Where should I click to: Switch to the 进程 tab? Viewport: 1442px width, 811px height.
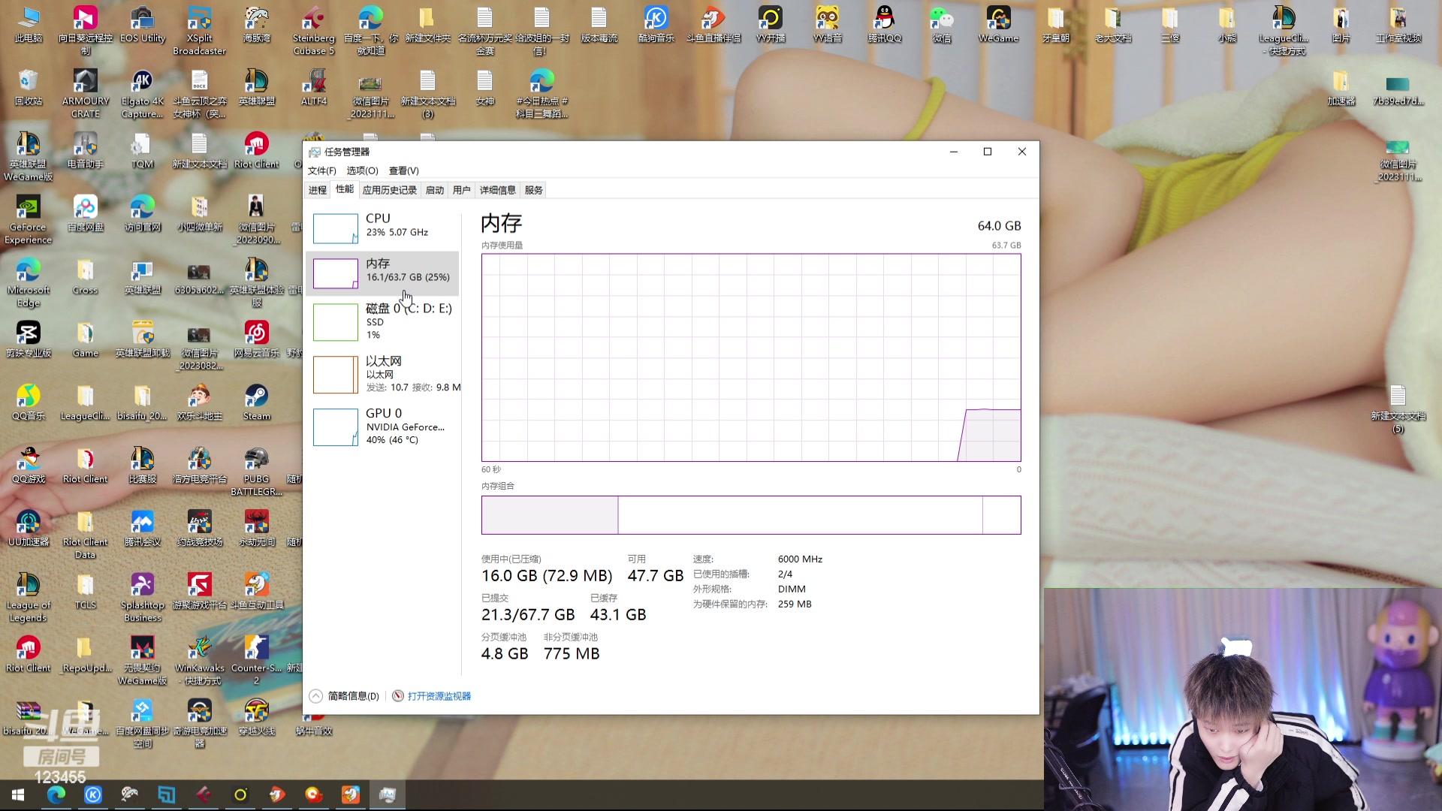pyautogui.click(x=318, y=190)
